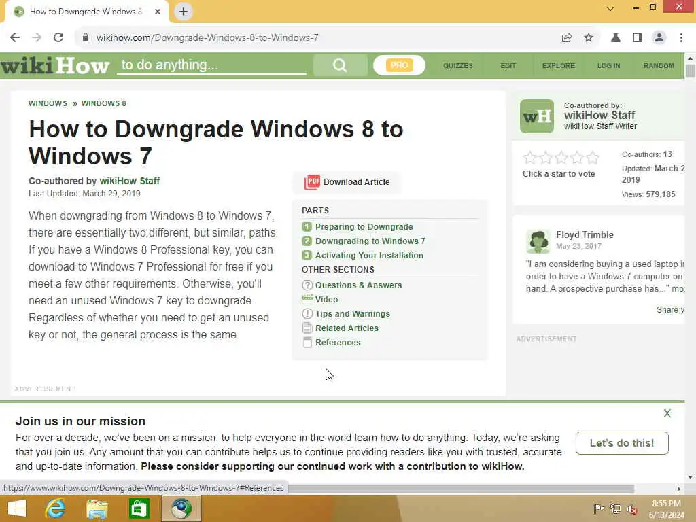
Task: Click the horizontal scrollbar right arrow
Action: pyautogui.click(x=679, y=489)
